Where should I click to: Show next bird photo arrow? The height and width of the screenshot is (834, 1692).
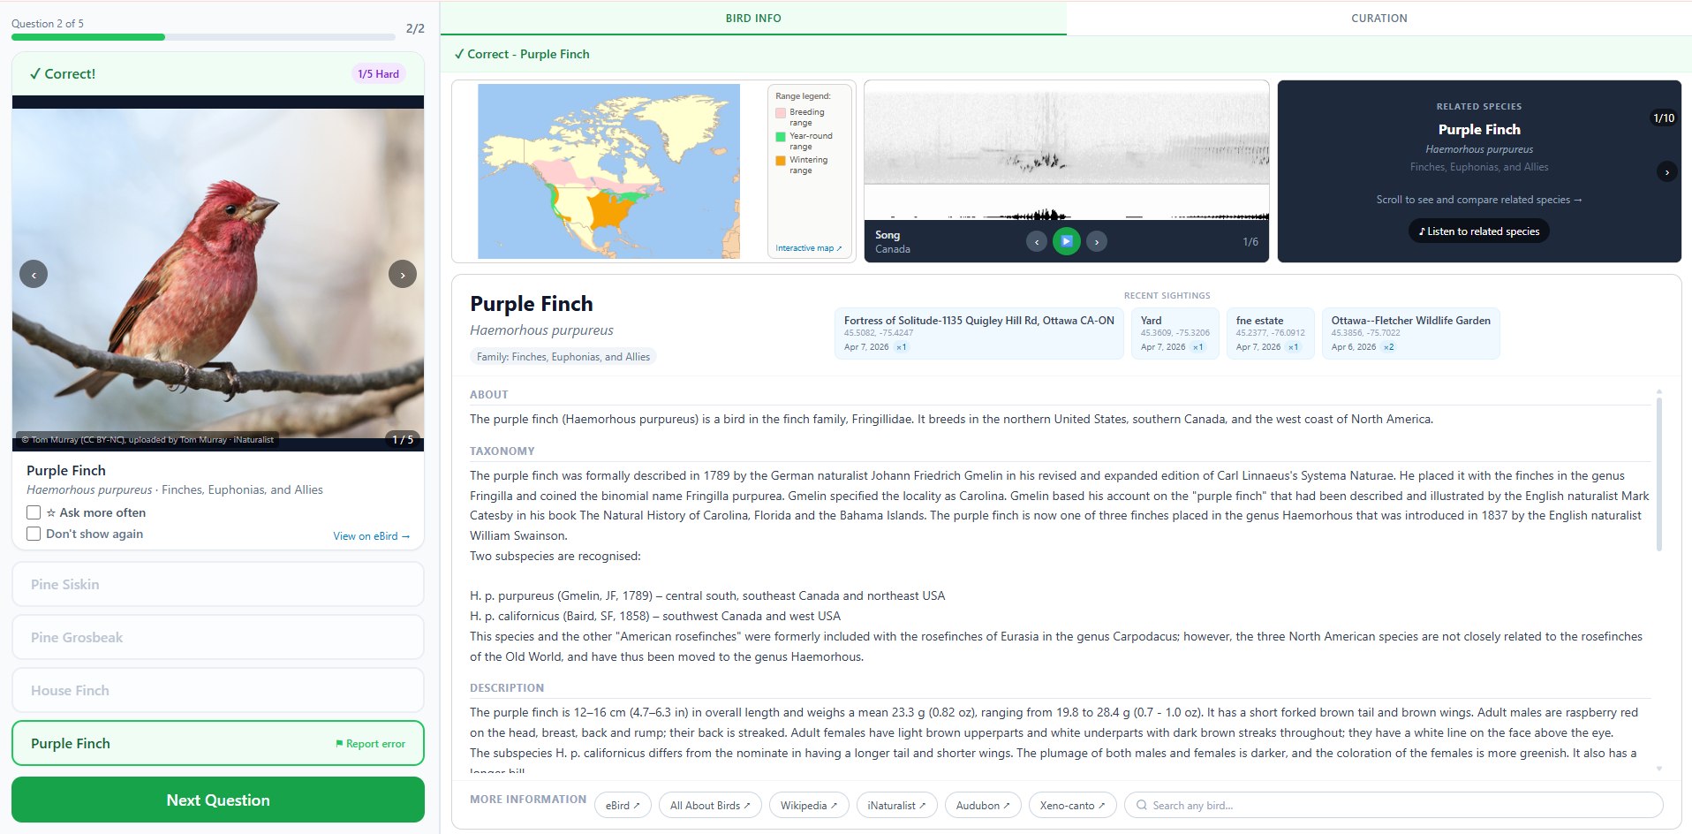click(403, 275)
